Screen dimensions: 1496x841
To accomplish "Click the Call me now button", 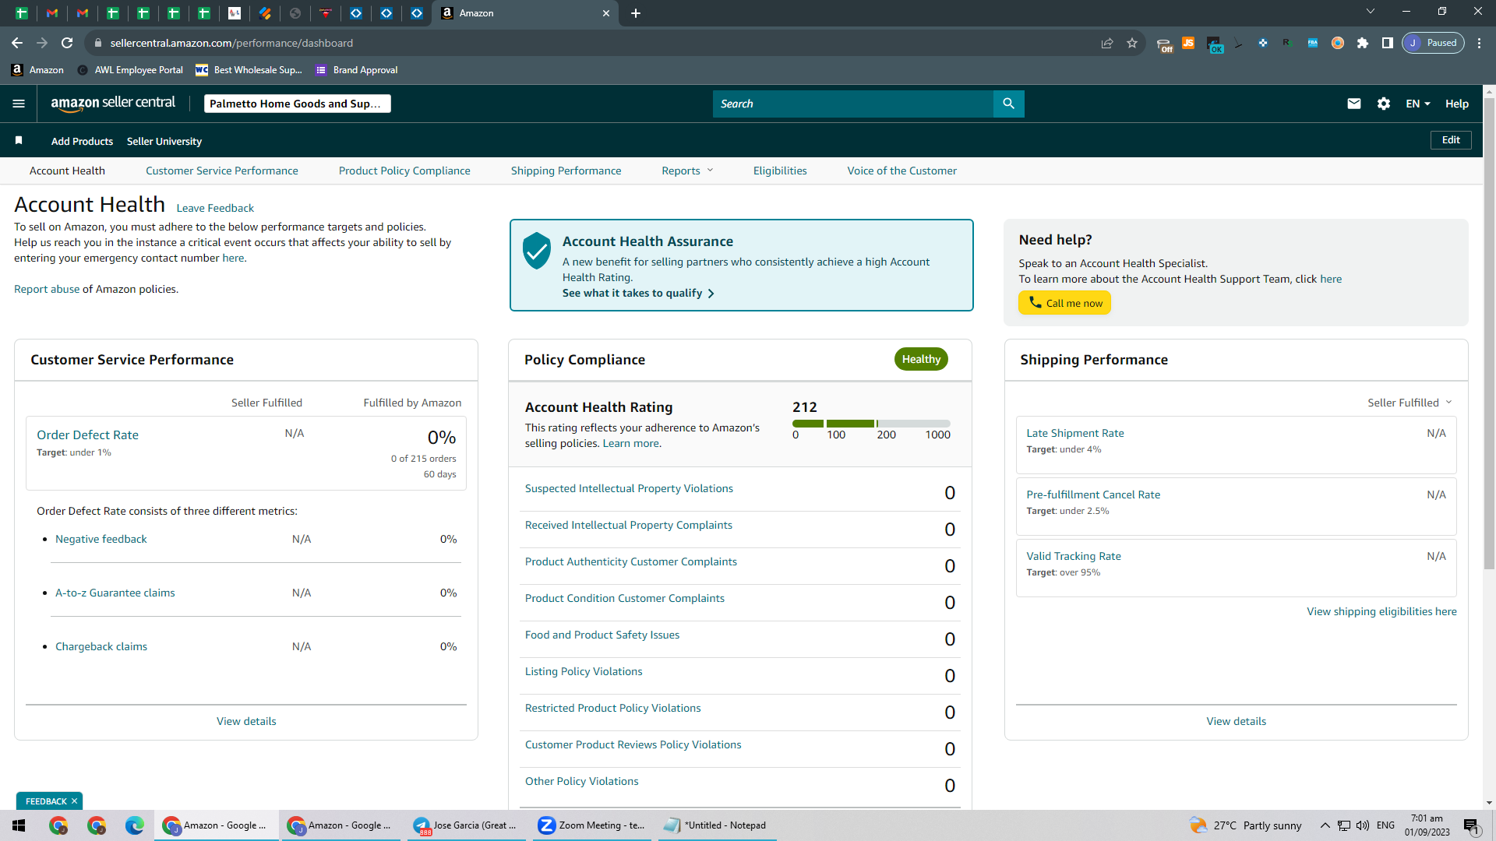I will [x=1064, y=303].
